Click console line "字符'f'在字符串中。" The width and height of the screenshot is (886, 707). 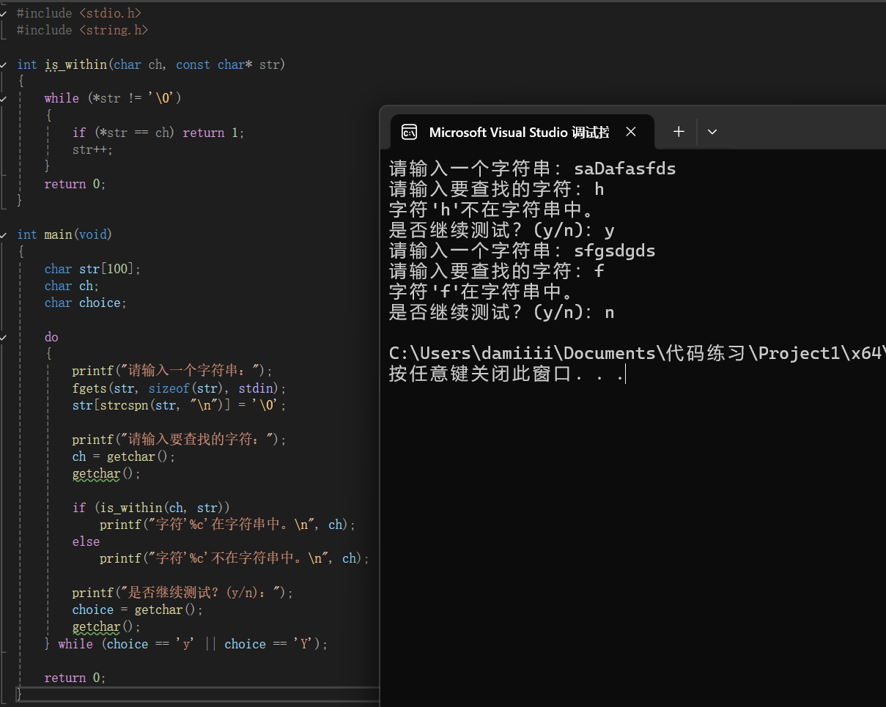pyautogui.click(x=481, y=292)
